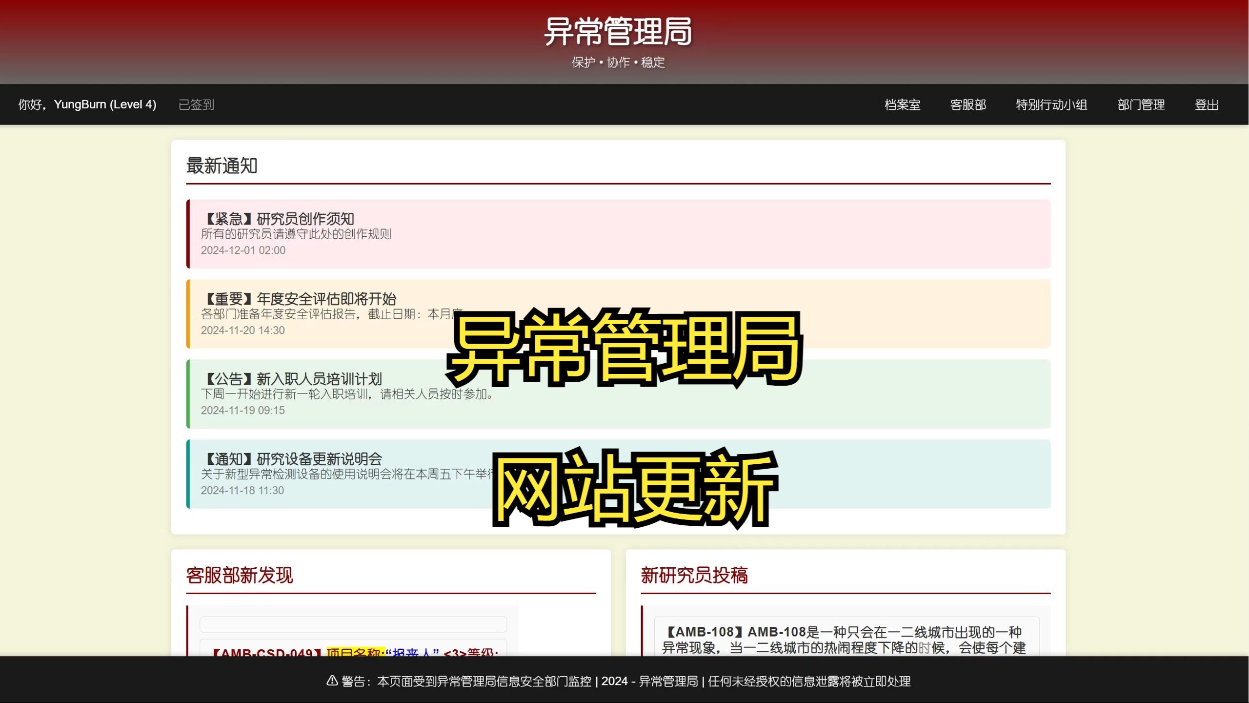Click the 新研究员投稿 section heading
Viewport: 1249px width, 703px height.
[694, 575]
